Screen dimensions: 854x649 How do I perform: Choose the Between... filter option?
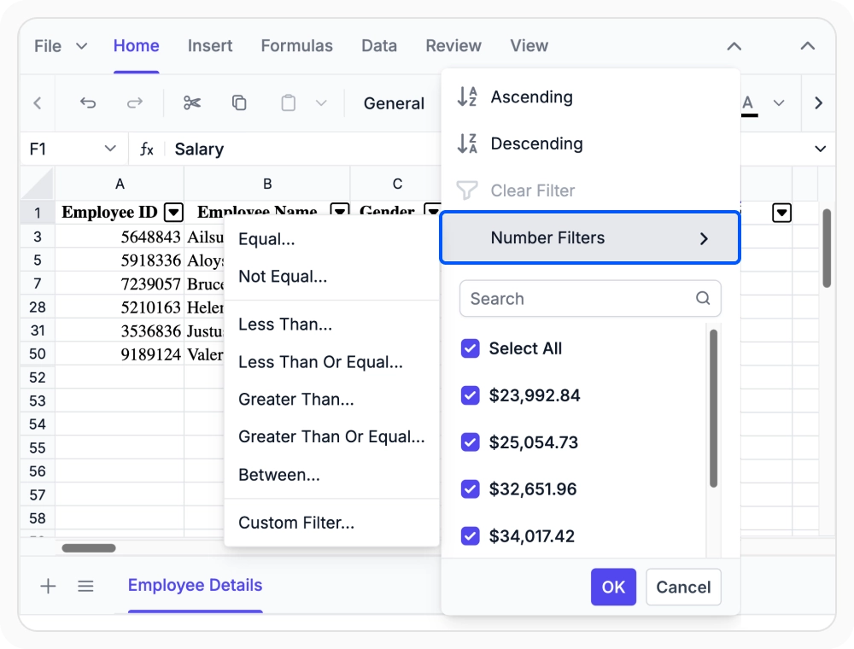click(x=331, y=475)
